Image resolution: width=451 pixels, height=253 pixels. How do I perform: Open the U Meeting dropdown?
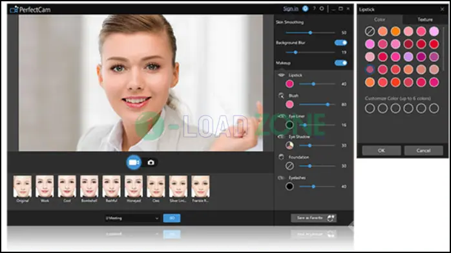point(132,218)
